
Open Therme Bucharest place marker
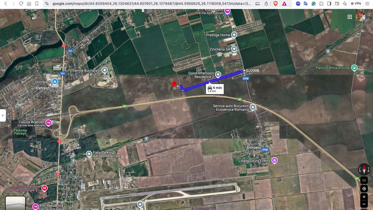[x=105, y=70]
